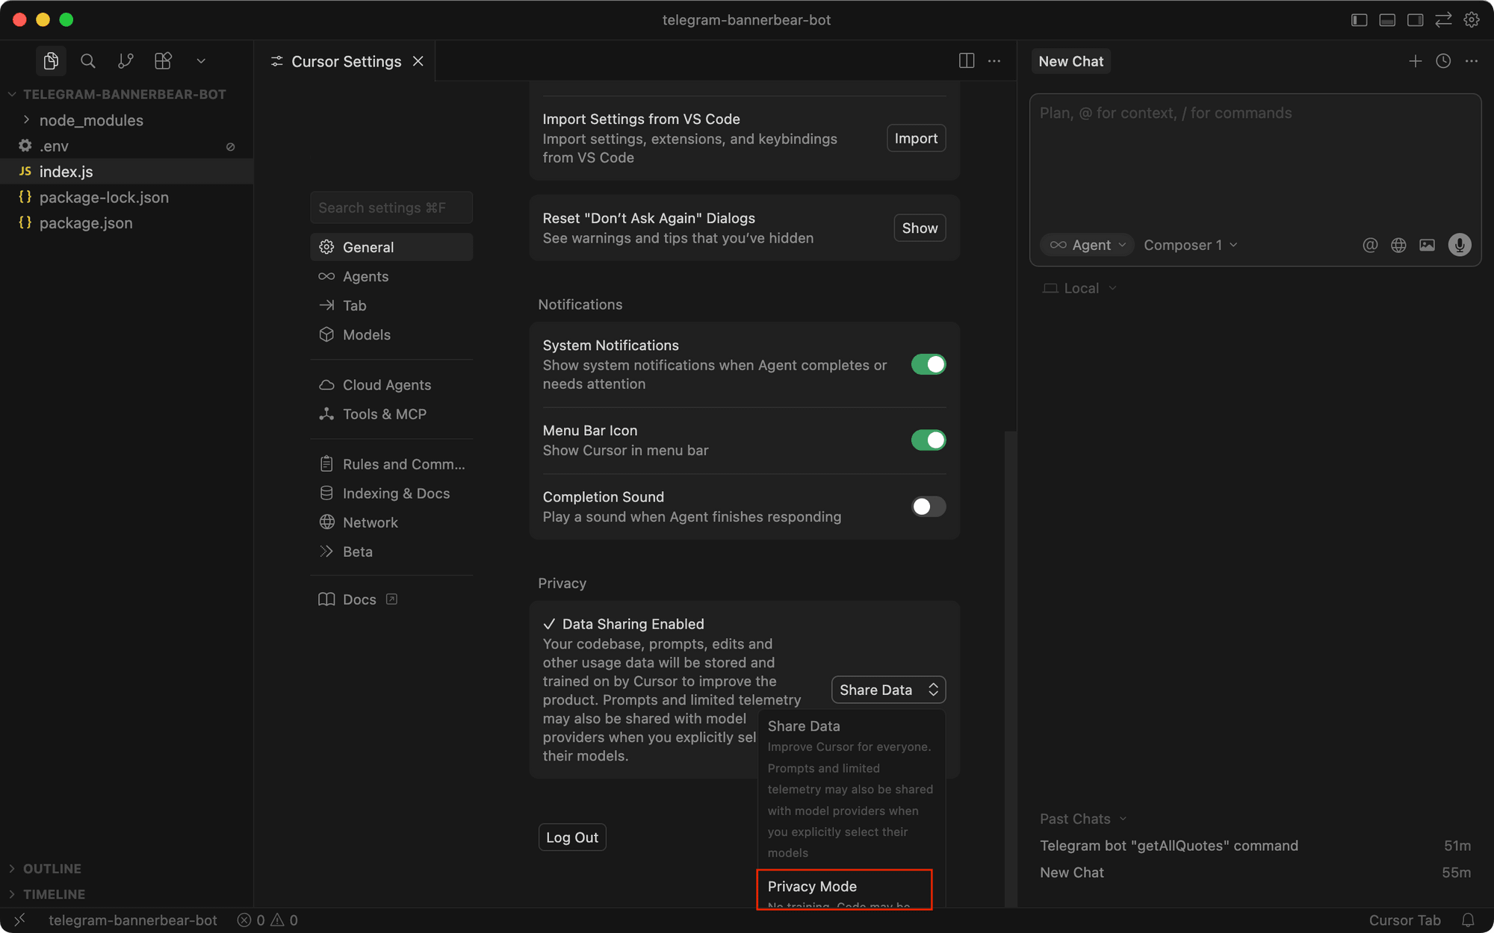Start a new chat with the plus icon
1494x933 pixels.
click(1415, 60)
